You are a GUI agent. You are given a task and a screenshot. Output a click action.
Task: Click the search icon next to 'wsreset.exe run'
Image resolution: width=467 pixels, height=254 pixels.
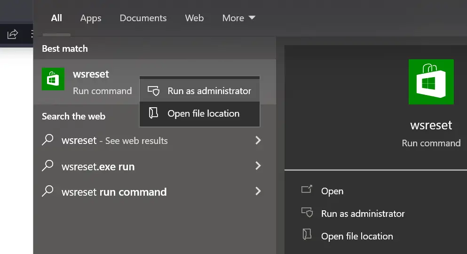coord(47,166)
